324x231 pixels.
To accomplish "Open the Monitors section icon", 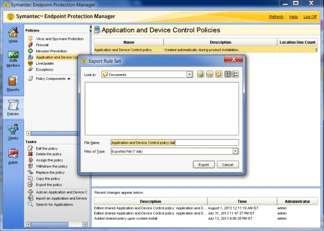I will 13,56.
